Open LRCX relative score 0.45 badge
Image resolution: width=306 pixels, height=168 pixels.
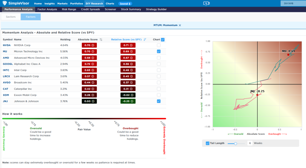(128, 77)
